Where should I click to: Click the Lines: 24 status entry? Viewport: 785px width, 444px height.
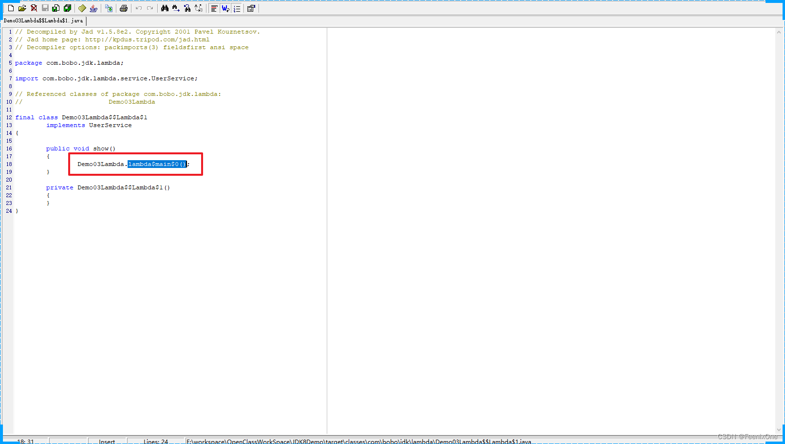click(x=156, y=441)
